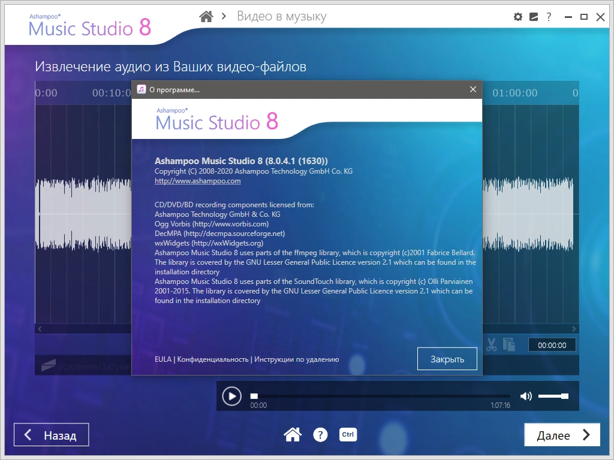Minimize the main window
The height and width of the screenshot is (460, 614).
568,17
